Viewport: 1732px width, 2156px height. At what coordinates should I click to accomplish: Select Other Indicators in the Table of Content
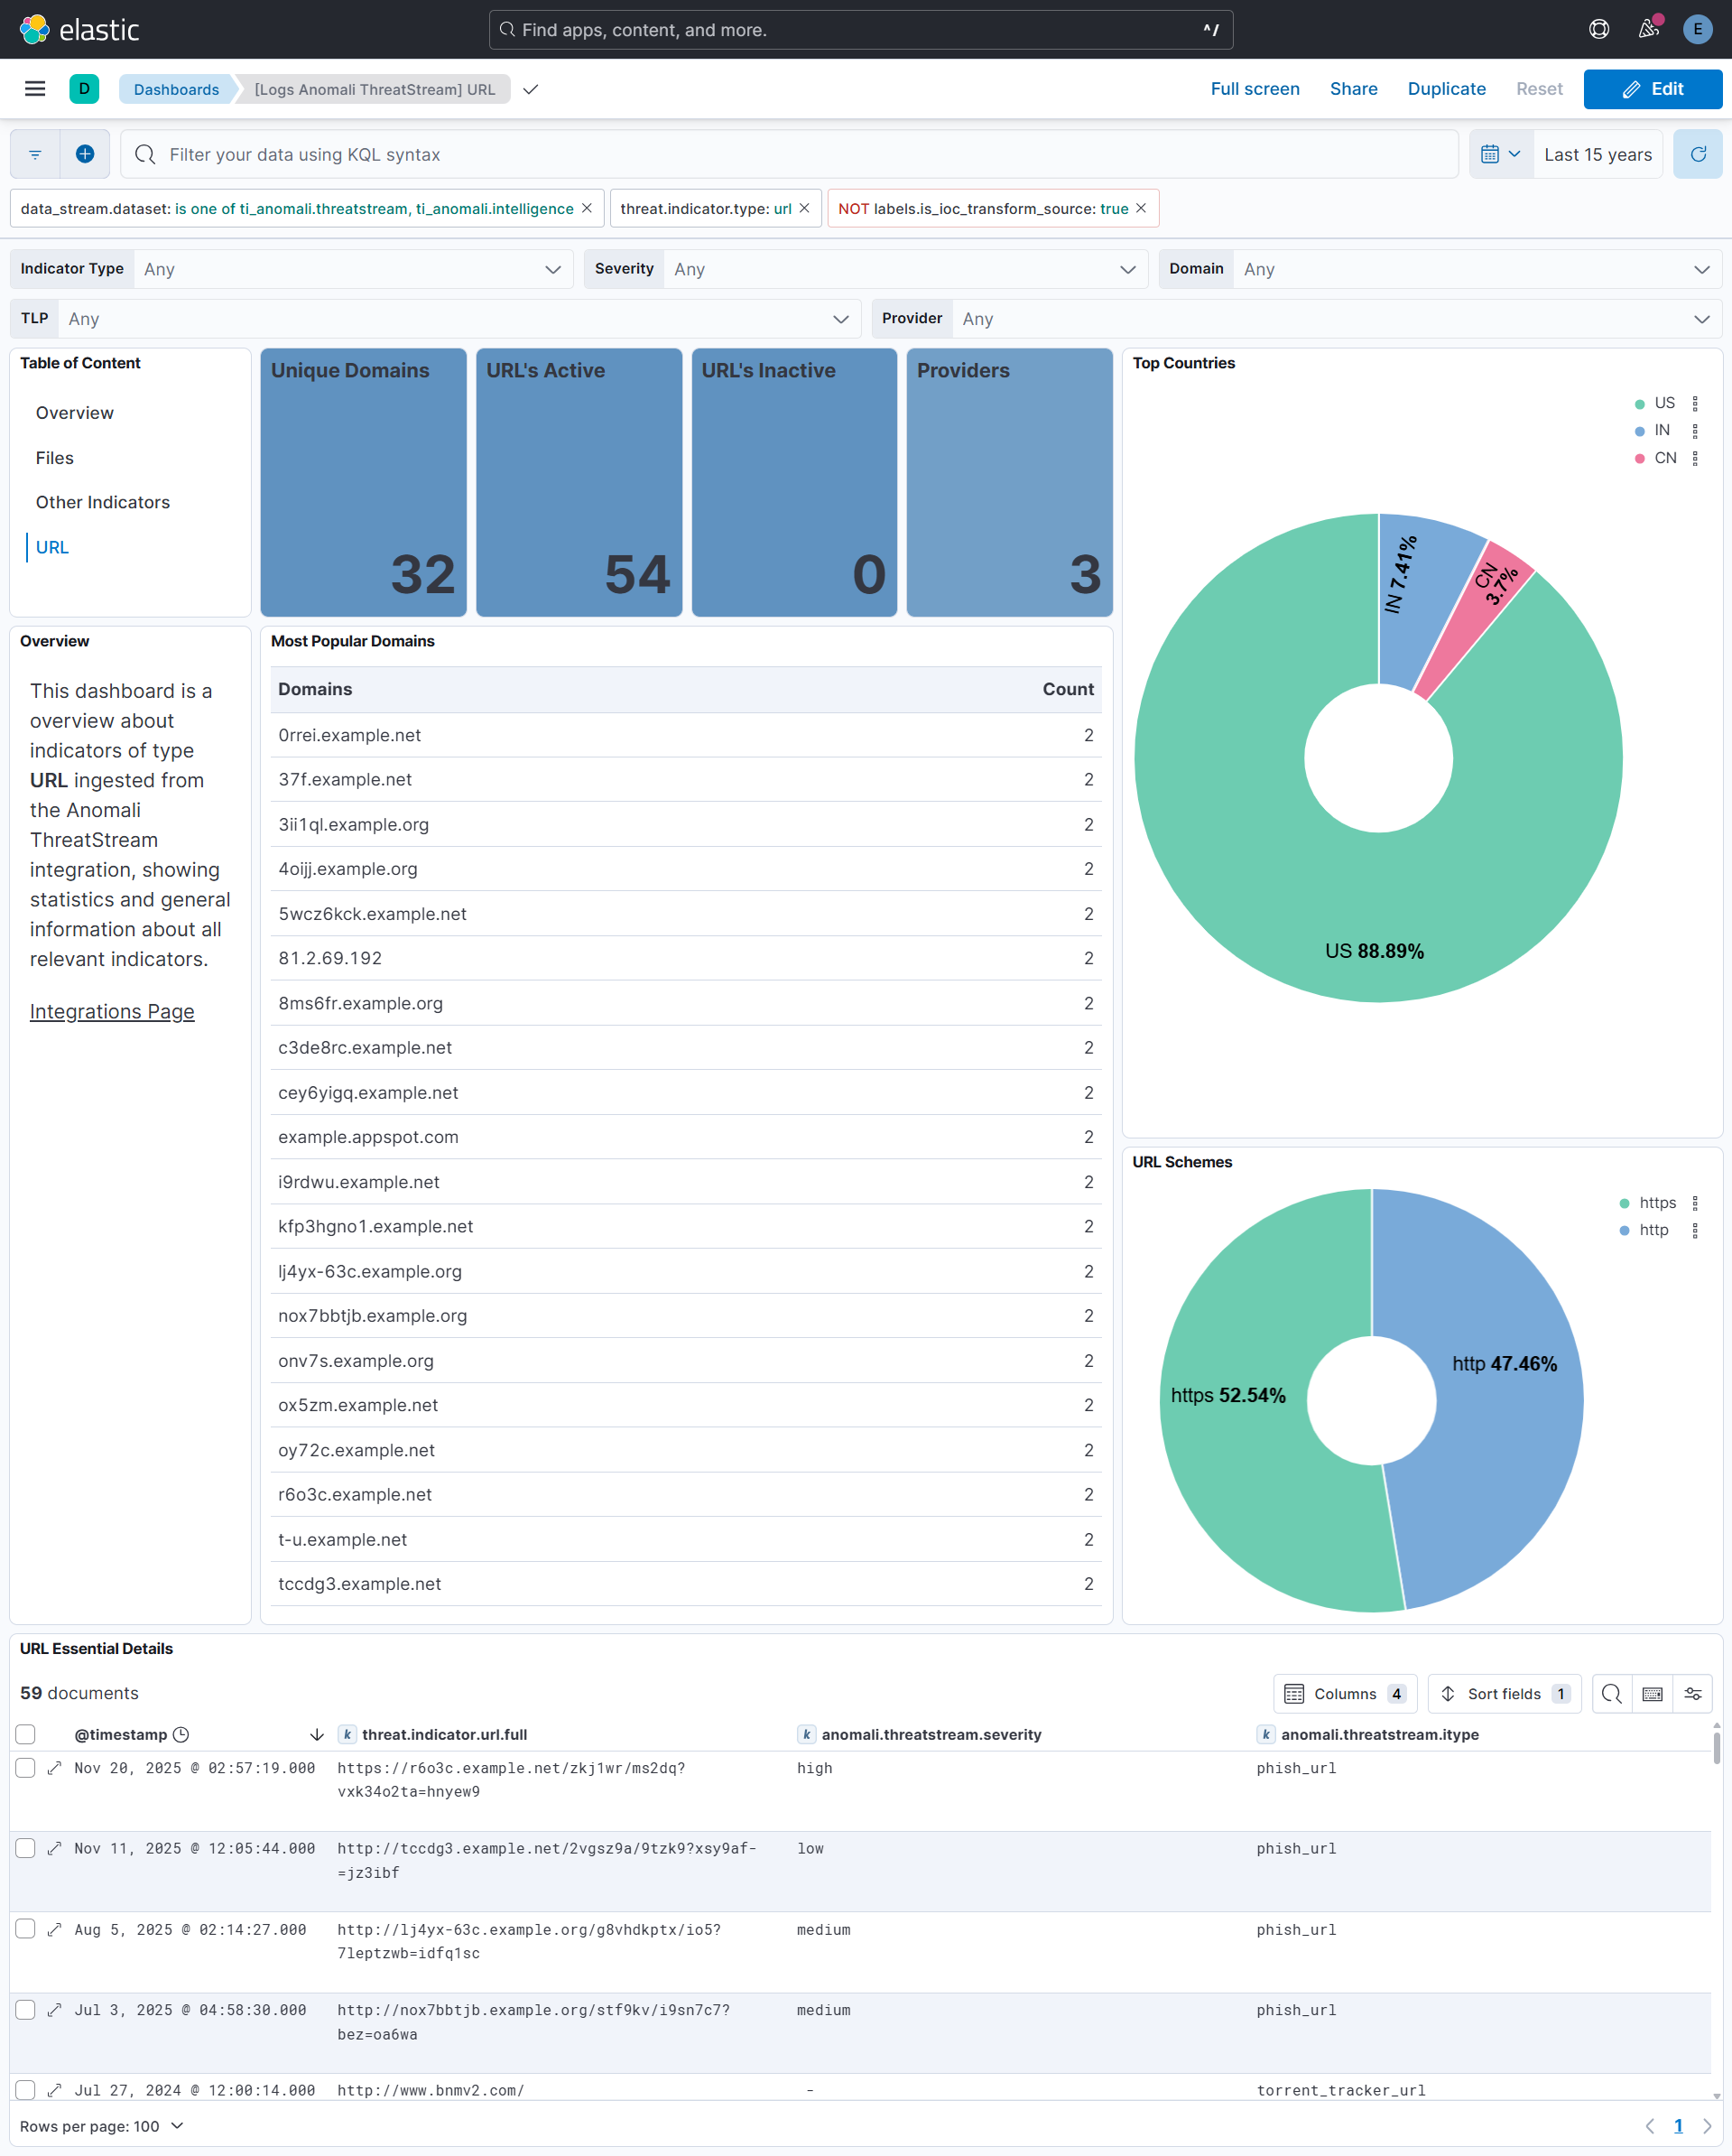click(x=102, y=502)
